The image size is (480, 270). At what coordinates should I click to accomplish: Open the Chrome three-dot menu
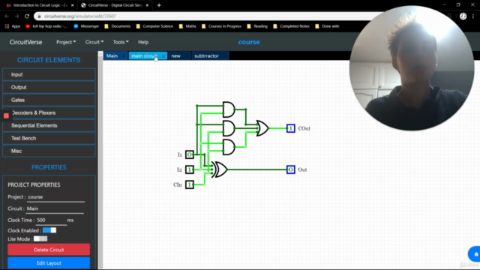pos(473,16)
